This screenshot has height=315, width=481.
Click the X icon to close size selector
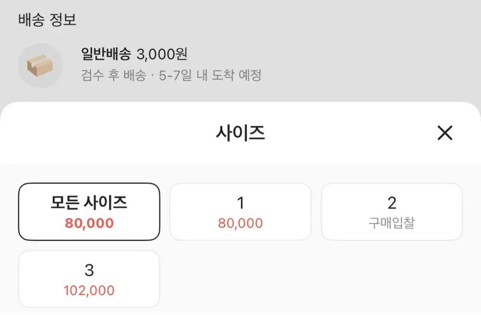click(445, 133)
